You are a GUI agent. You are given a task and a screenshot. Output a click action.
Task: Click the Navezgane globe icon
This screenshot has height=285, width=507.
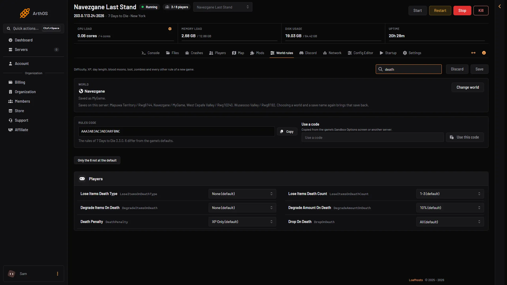(x=81, y=91)
